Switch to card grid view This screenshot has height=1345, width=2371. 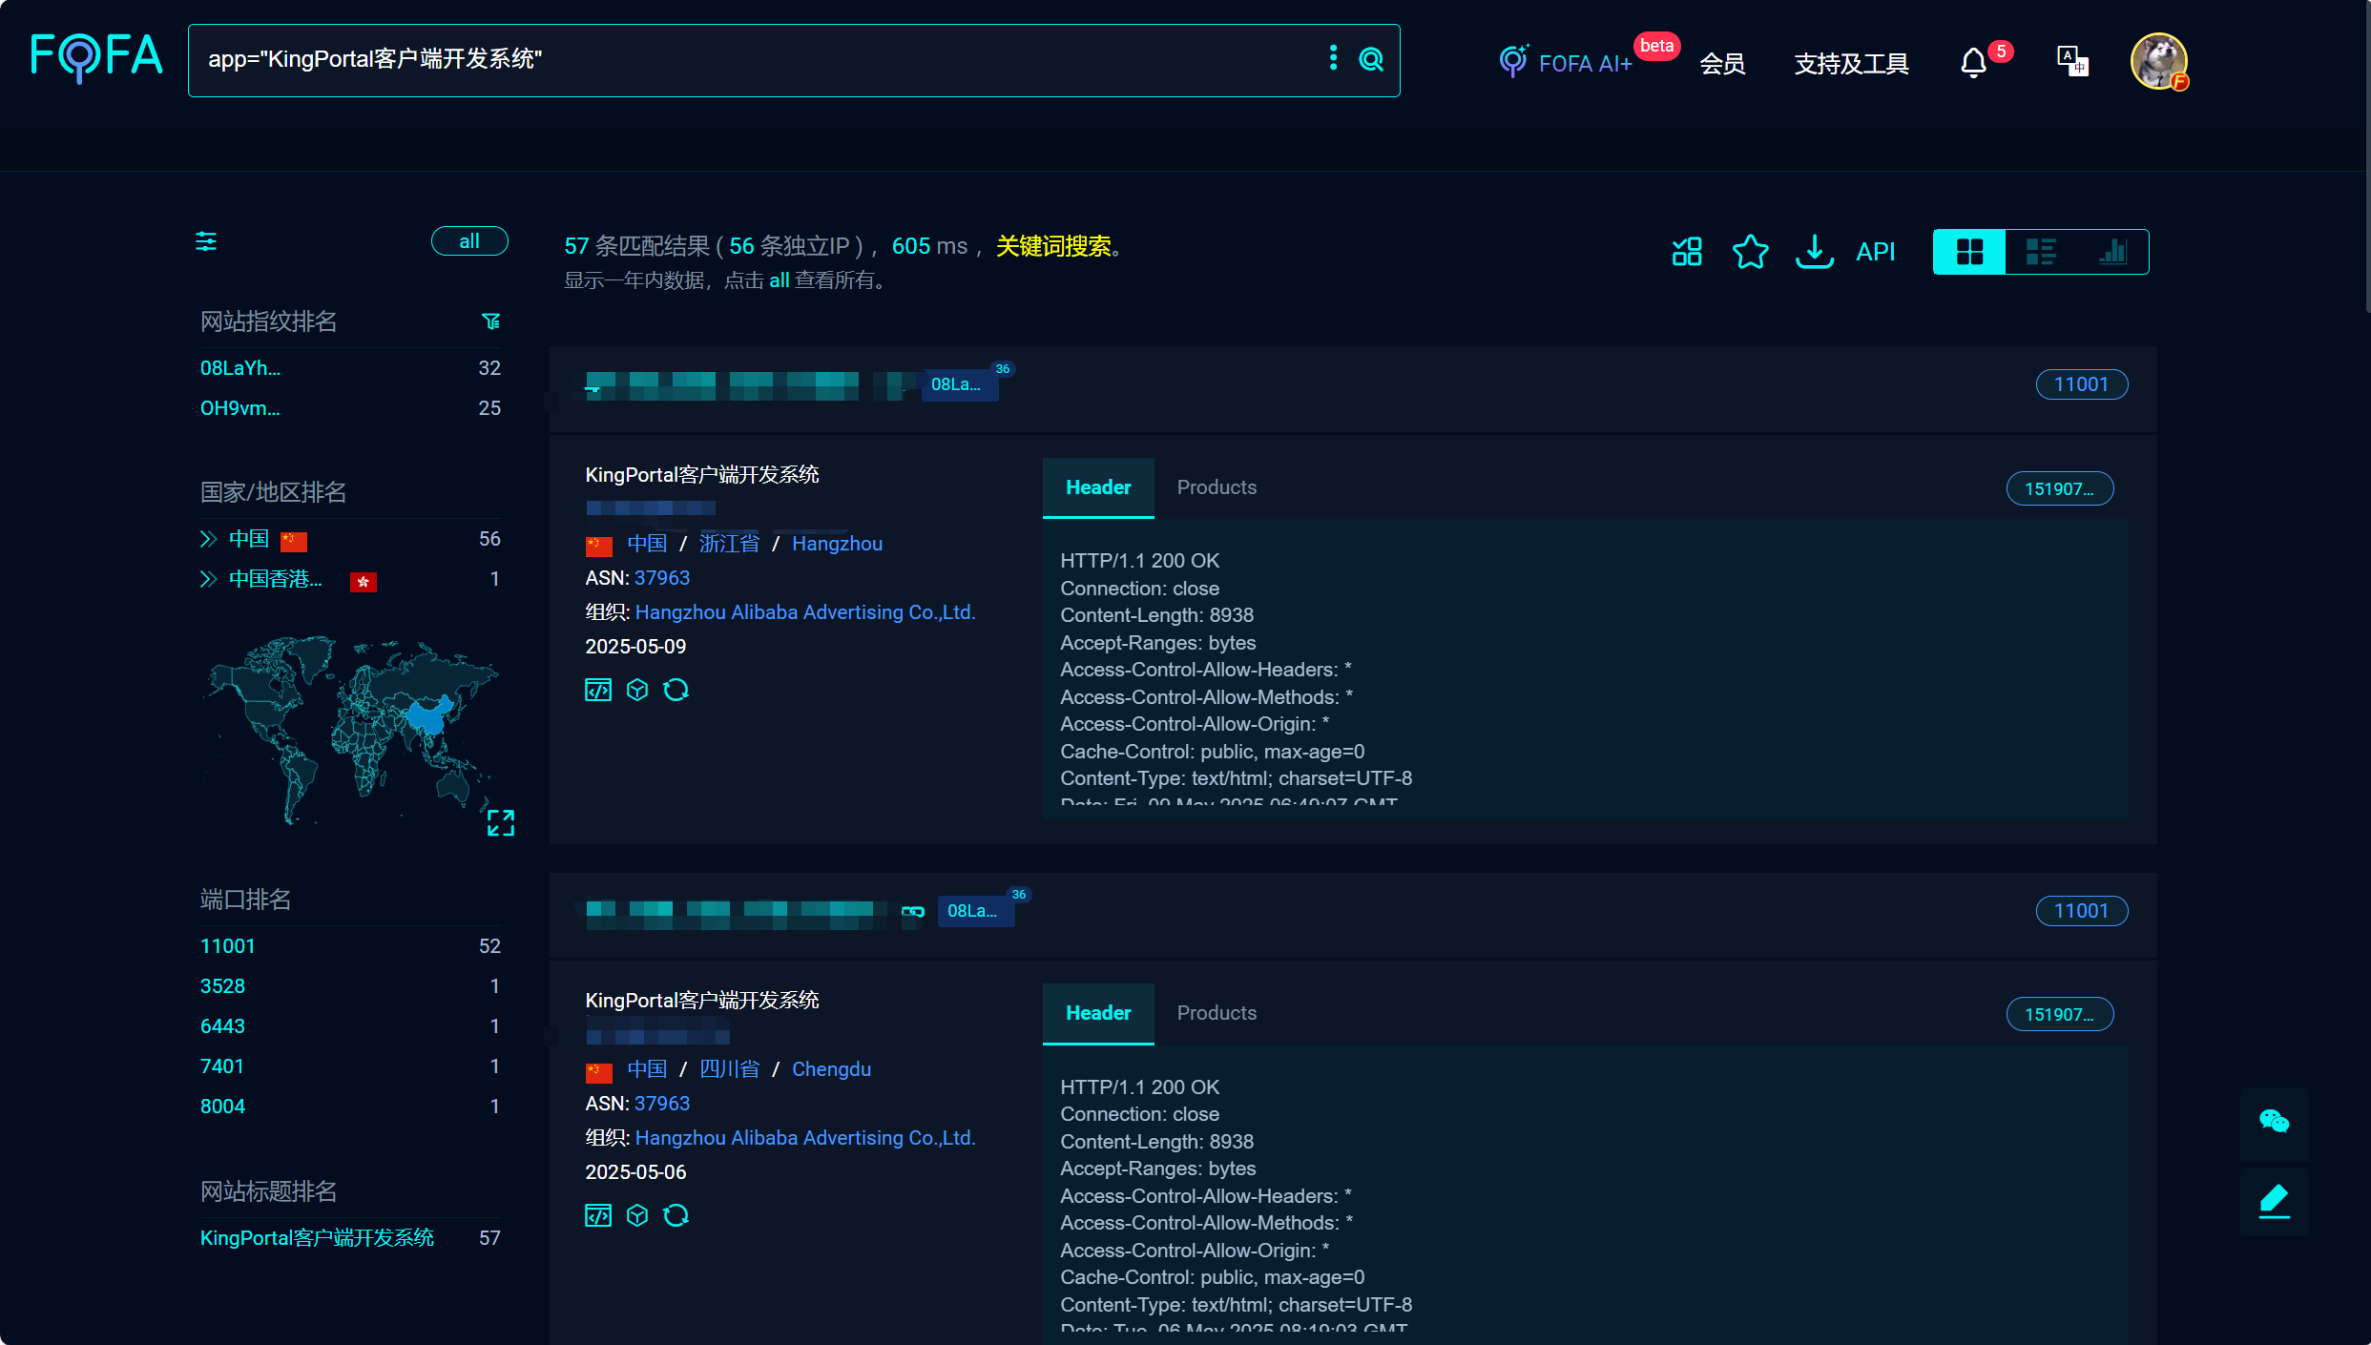(x=1969, y=252)
